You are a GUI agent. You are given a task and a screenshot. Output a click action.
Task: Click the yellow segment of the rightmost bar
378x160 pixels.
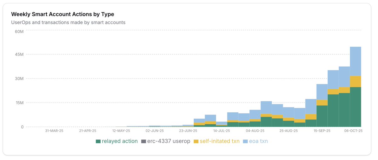(x=355, y=81)
